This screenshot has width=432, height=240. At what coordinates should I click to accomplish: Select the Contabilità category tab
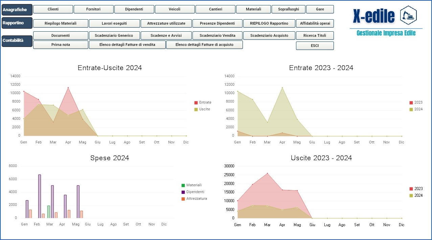[x=17, y=41]
